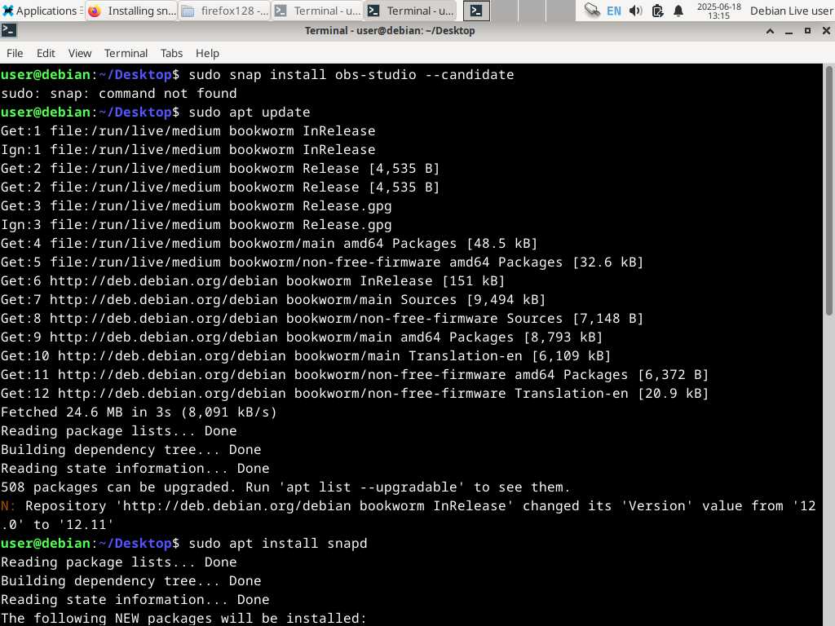The height and width of the screenshot is (626, 835).
Task: Click 'Get:6' InRelease '[151 kB]' line
Action: (253, 280)
